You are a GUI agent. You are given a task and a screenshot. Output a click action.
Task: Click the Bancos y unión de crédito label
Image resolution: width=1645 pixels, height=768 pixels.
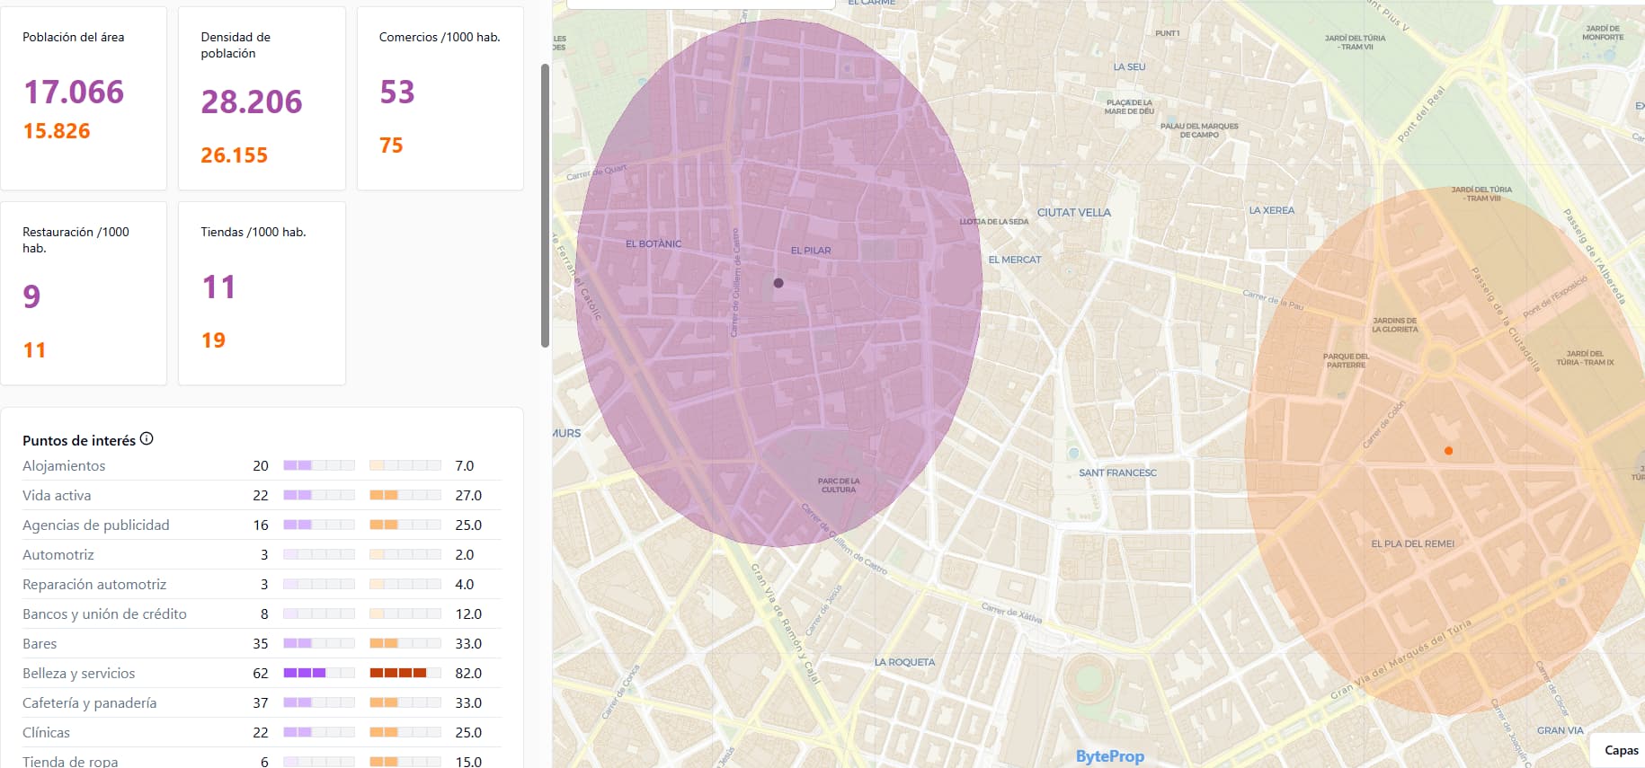point(104,614)
